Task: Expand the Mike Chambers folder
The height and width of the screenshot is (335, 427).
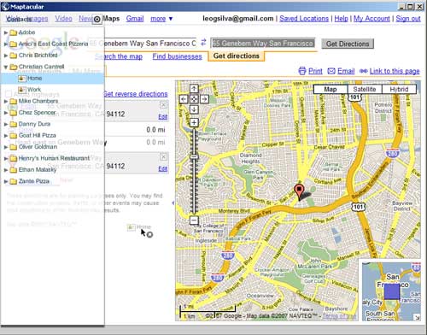Action: pos(6,102)
